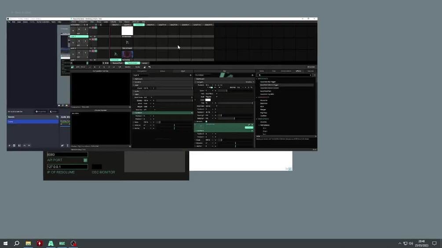Open OBS Properties button
This screenshot has width=442, height=248.
41,111
